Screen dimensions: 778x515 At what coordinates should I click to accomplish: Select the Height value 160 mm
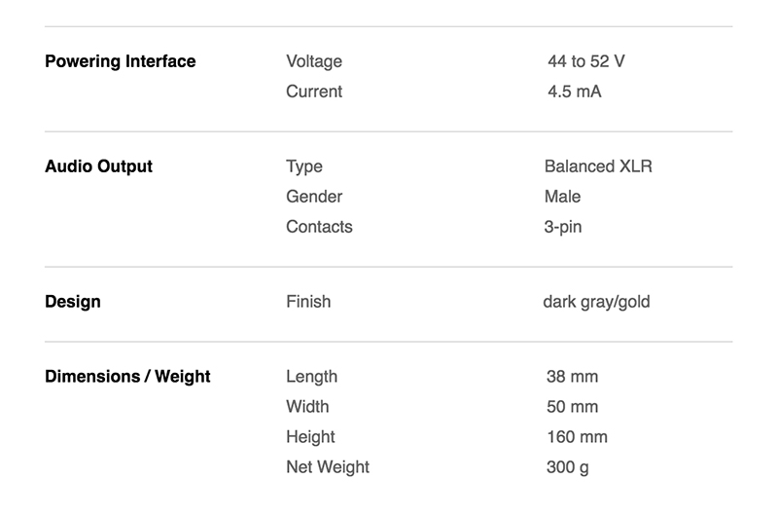click(577, 437)
